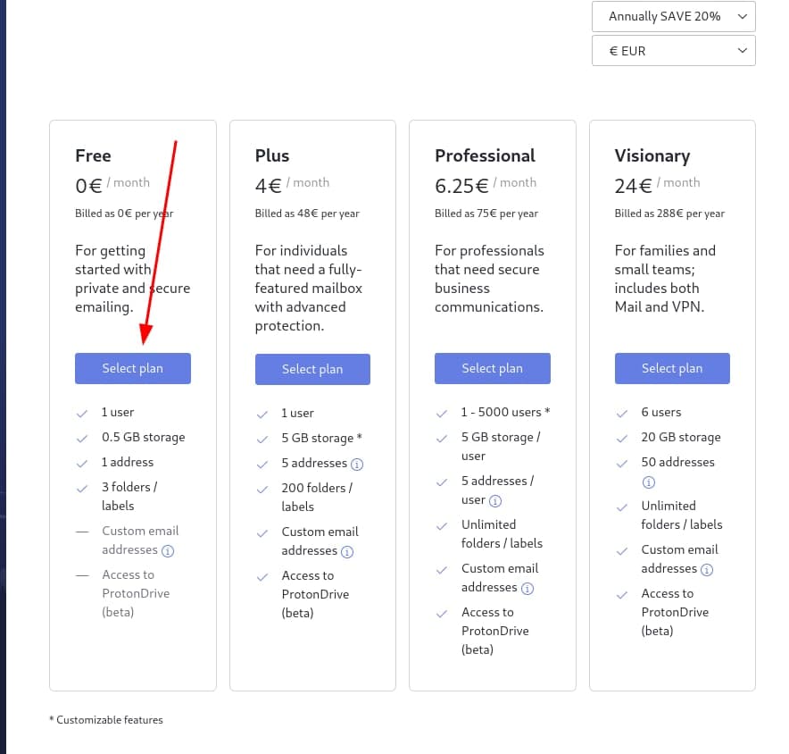This screenshot has height=754, width=789.
Task: Click Professional's Unlimited folders / labels feature text
Action: (502, 533)
